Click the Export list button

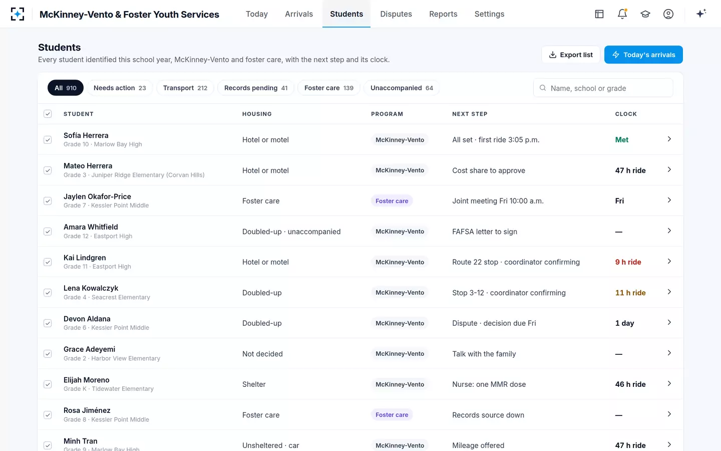pos(571,55)
